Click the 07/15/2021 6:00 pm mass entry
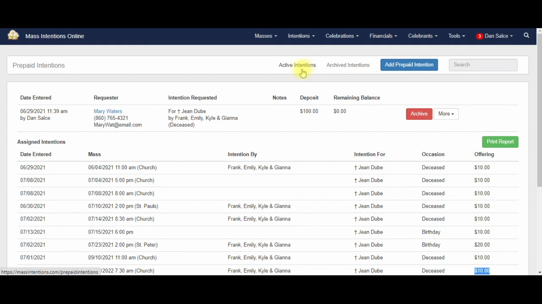 click(111, 232)
